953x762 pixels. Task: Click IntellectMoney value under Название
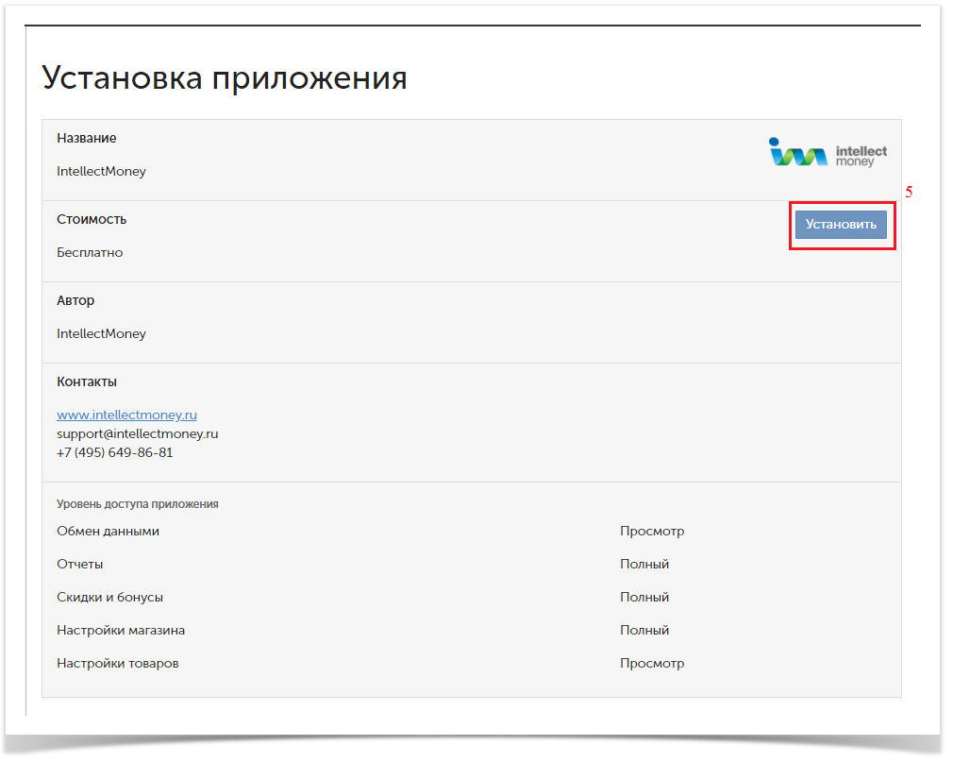[102, 172]
